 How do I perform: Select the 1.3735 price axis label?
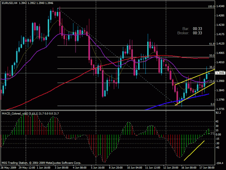[221, 109]
